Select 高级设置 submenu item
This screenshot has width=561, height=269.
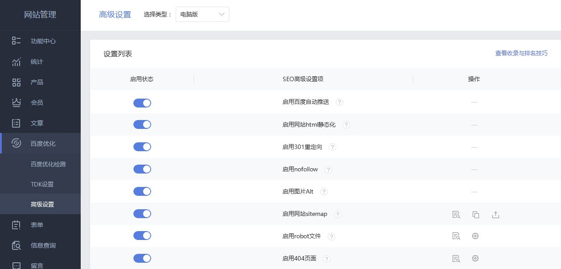point(40,204)
